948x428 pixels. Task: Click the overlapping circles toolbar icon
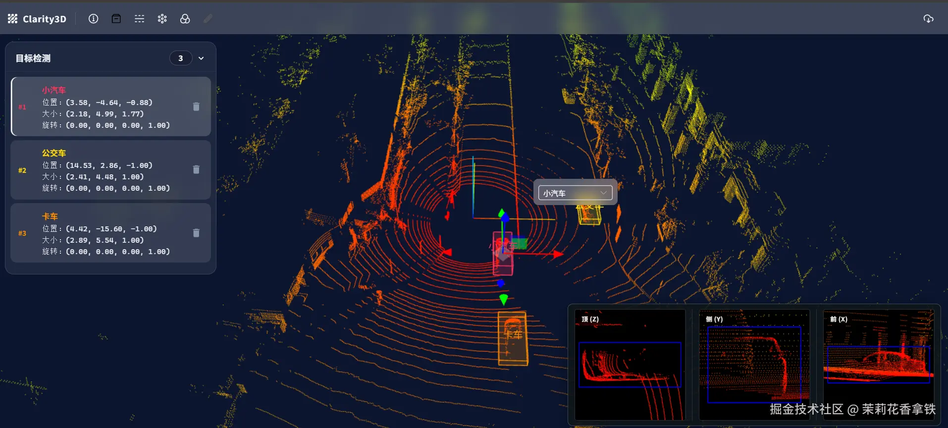pyautogui.click(x=185, y=19)
